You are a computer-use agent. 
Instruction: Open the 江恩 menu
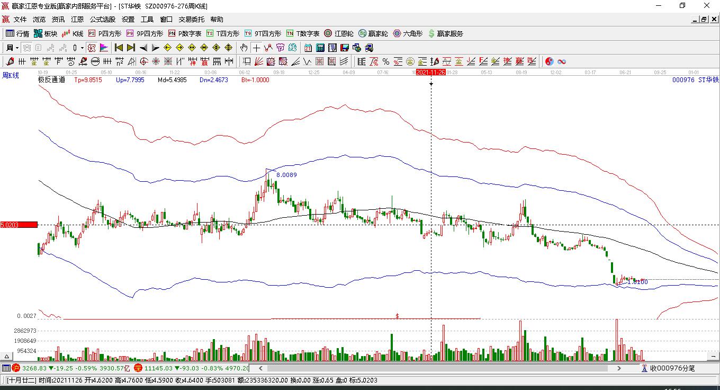point(77,20)
